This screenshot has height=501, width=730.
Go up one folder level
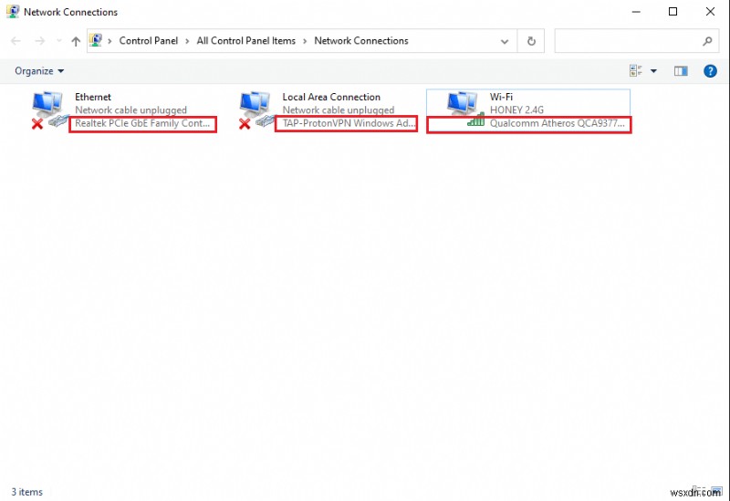[x=76, y=41]
